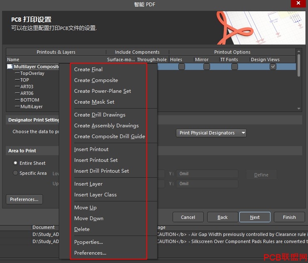Click the Surface-mo... column header
Screen dimensions: 308x263
tap(121, 60)
